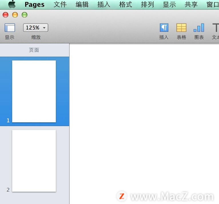Screen dimensions: 219x204
Task: Open the 125% zoom dropdown
Action: point(36,28)
